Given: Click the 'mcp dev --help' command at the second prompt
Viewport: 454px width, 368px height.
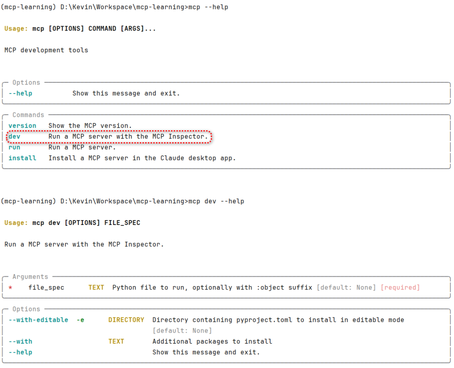Looking at the screenshot, I should coord(216,201).
